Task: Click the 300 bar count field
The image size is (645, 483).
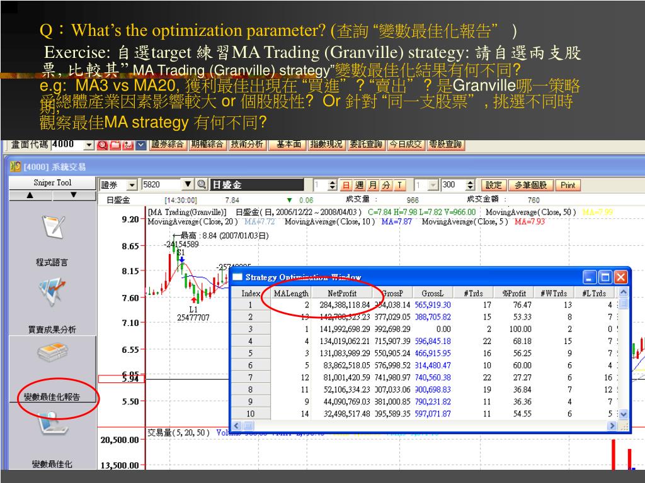Action: pyautogui.click(x=453, y=185)
